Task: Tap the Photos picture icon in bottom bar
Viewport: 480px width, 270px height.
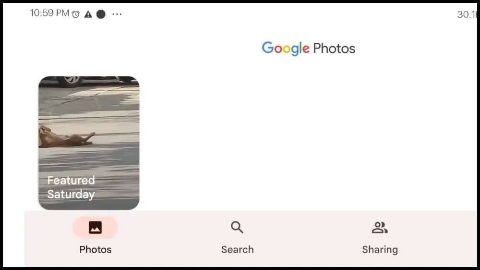Action: coord(95,227)
